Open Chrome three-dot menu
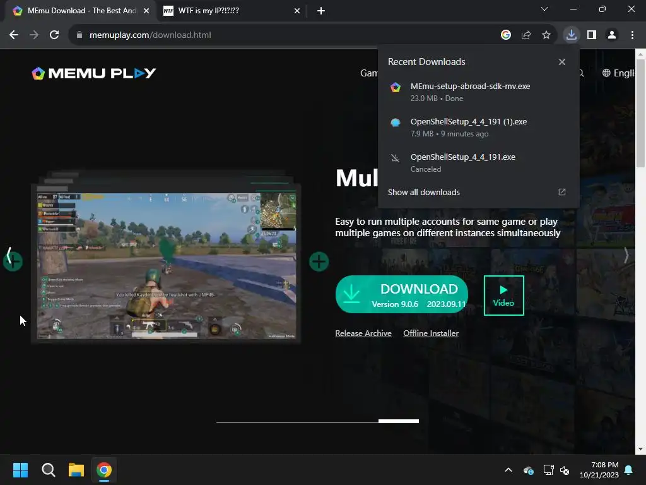The height and width of the screenshot is (485, 646). point(632,35)
